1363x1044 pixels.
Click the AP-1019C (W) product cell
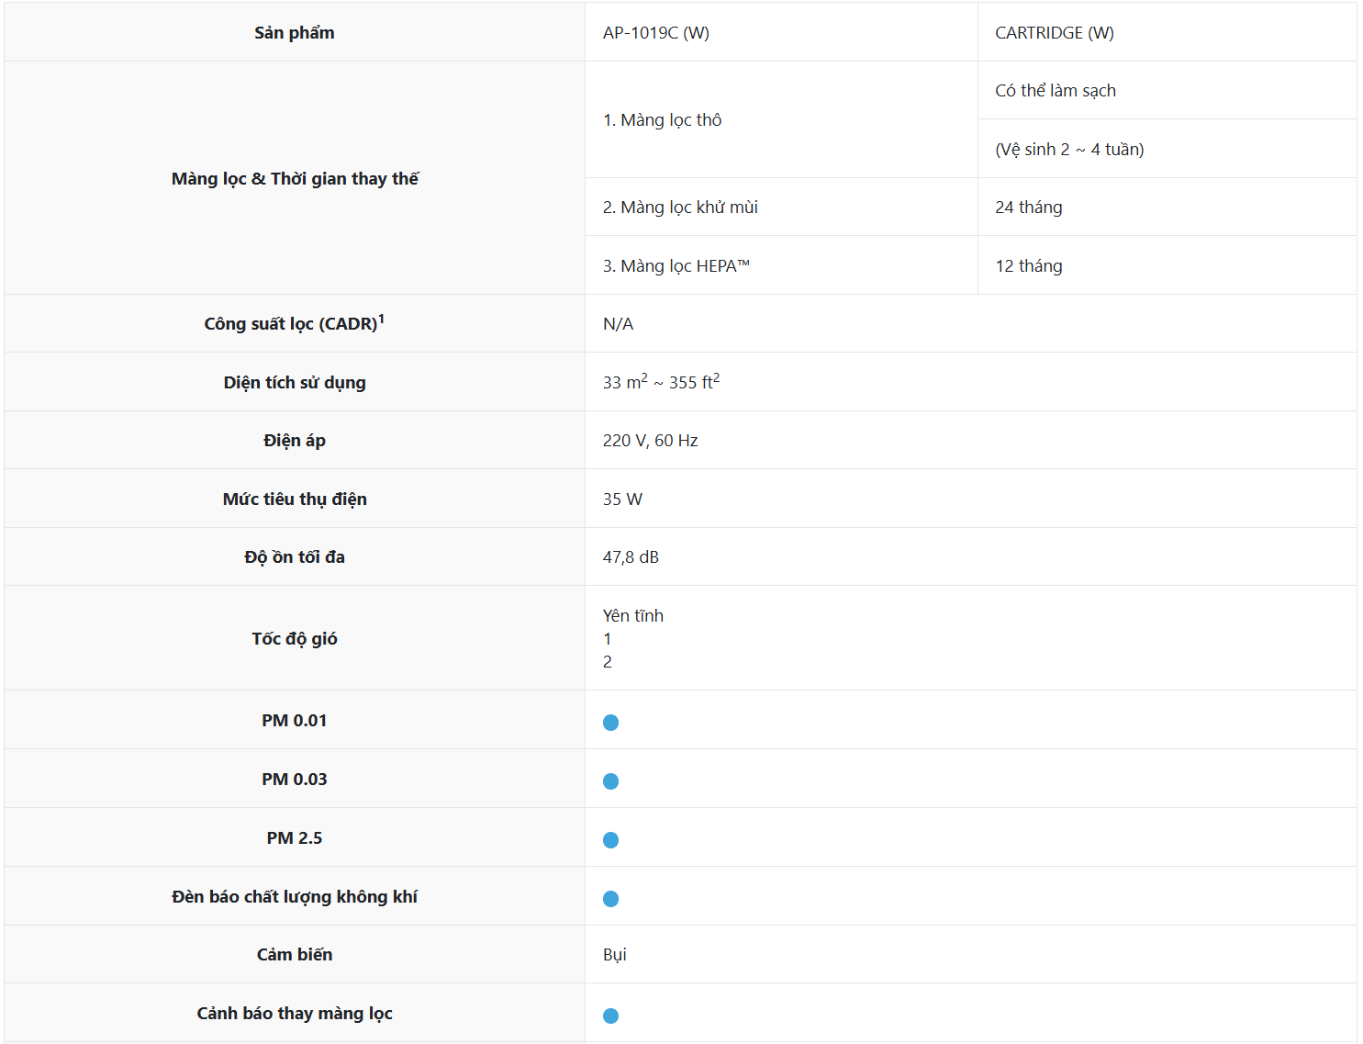(x=655, y=33)
